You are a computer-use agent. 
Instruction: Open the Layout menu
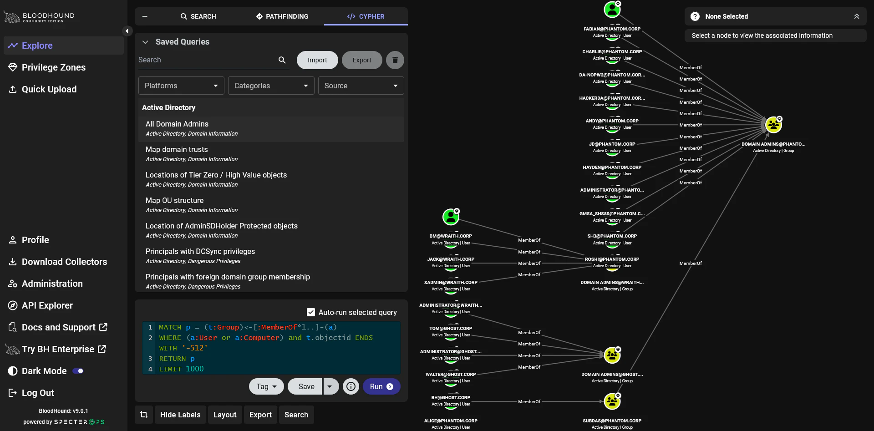tap(225, 415)
